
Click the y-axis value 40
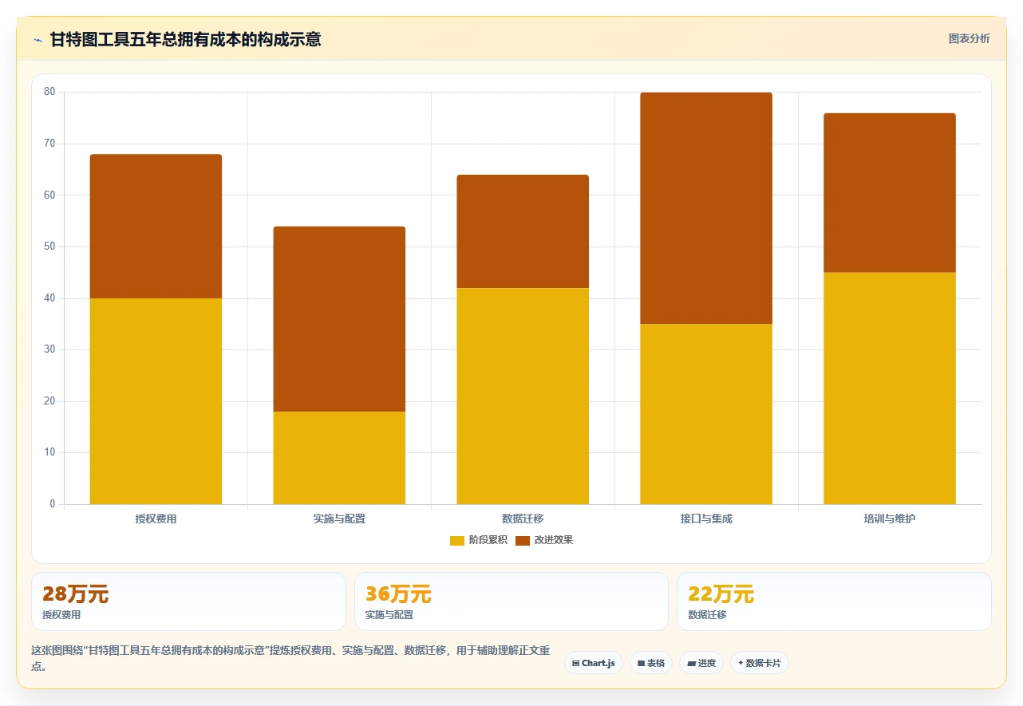click(x=49, y=298)
